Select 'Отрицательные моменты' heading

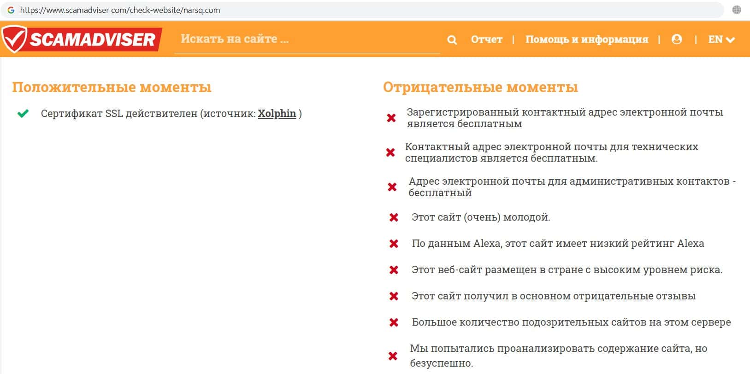click(480, 87)
